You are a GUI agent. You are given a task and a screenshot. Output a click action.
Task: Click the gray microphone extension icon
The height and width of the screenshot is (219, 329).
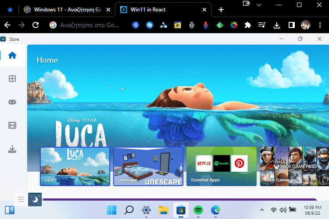(x=192, y=25)
